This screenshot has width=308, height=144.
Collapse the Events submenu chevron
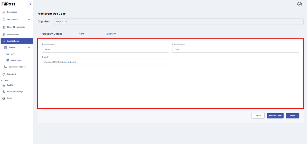point(29,48)
